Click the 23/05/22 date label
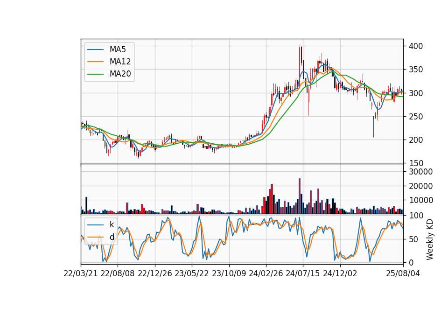Image resolution: width=448 pixels, height=322 pixels. coord(192,273)
